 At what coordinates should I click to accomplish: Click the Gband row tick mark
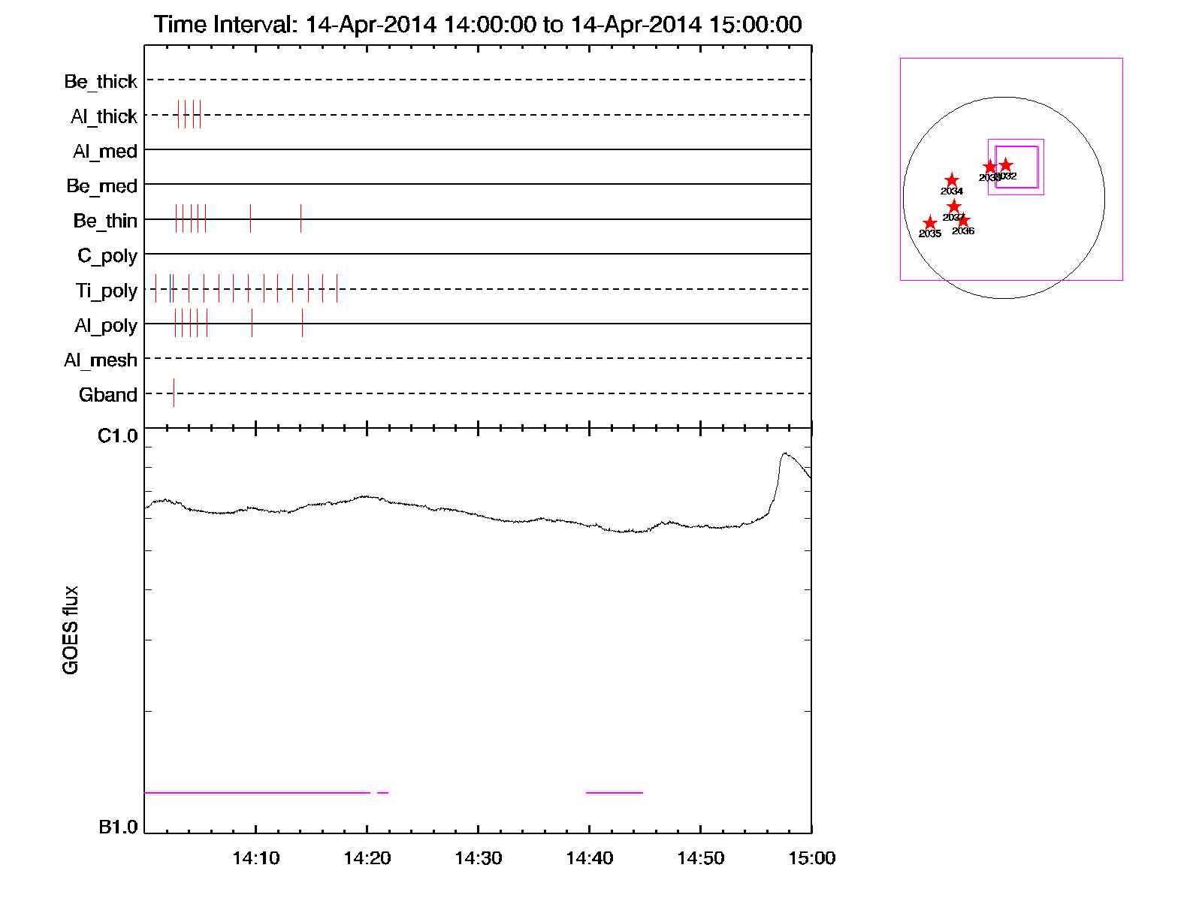(174, 393)
